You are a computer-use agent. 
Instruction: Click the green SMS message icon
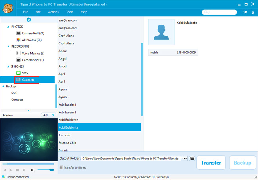[18, 73]
